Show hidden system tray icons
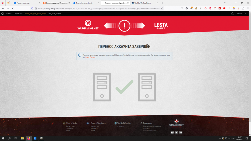 pyautogui.click(x=220, y=139)
